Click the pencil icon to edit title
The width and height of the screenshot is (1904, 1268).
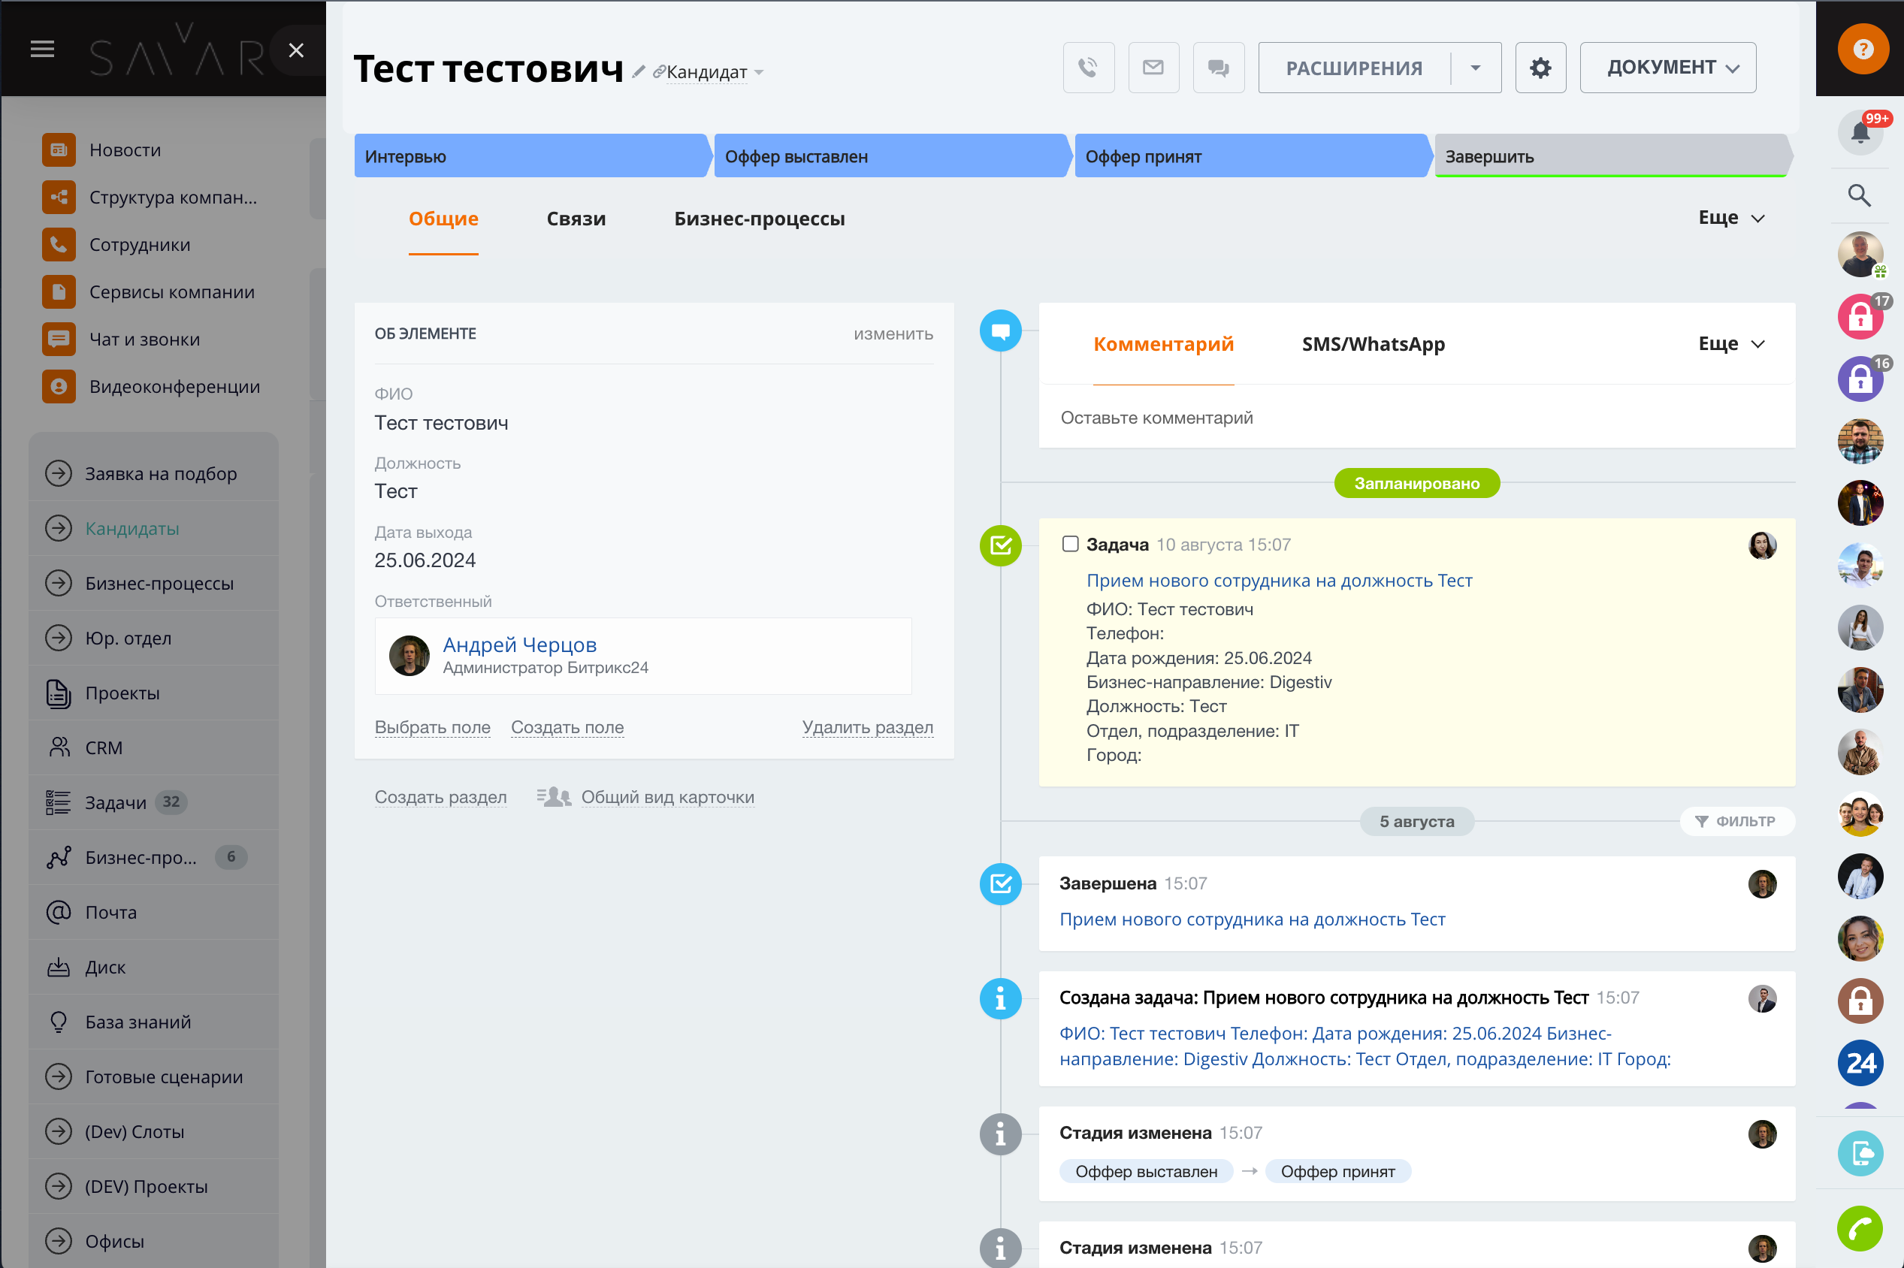click(638, 72)
